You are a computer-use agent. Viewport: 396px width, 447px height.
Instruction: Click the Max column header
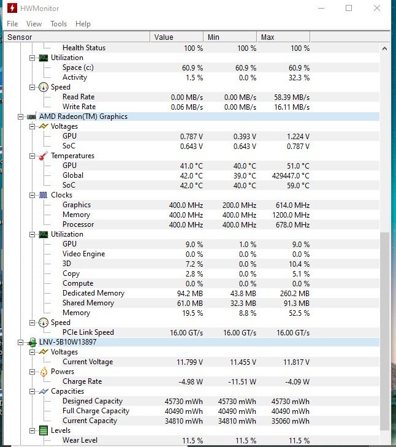tap(283, 37)
